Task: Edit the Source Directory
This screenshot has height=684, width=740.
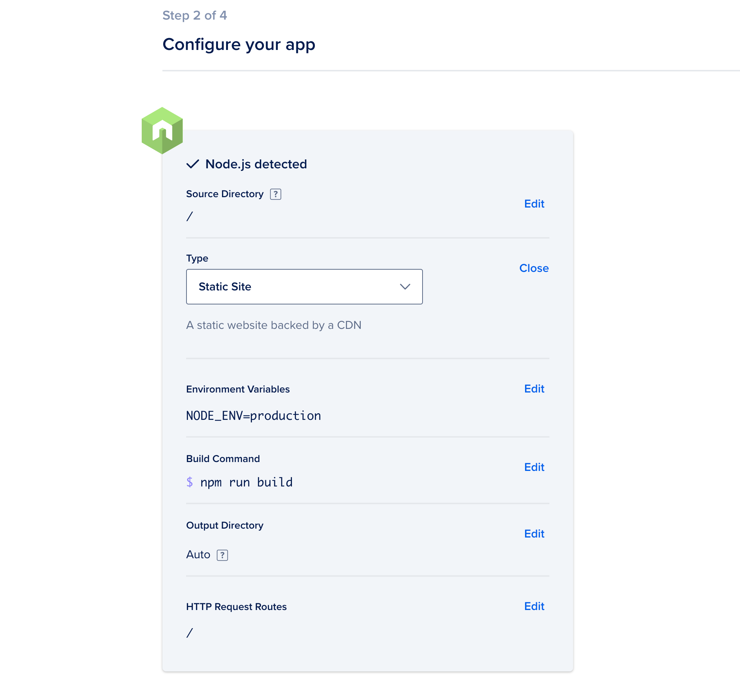Action: (x=534, y=203)
